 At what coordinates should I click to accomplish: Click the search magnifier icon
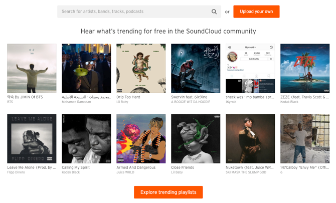pos(214,12)
